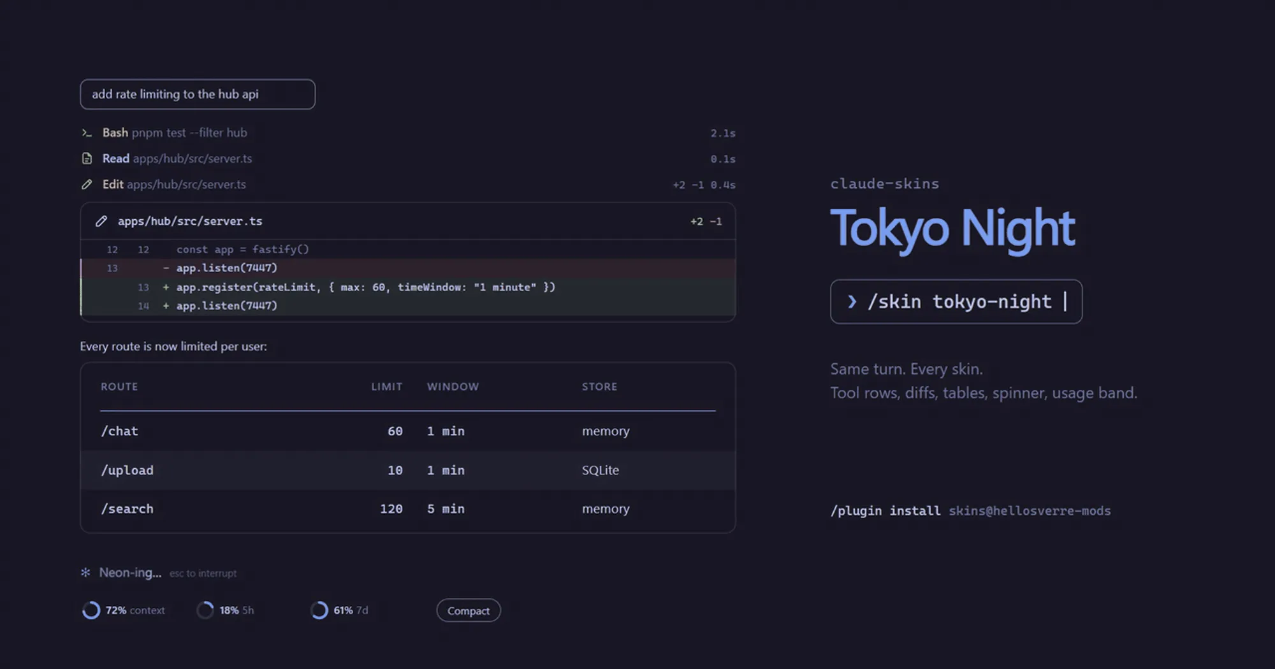Open the Edit apps/hub/src/server.ts row
The image size is (1275, 669).
point(408,184)
